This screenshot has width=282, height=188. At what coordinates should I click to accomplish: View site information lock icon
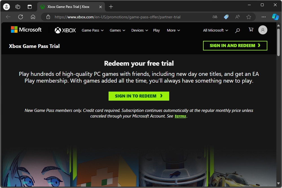(x=48, y=17)
